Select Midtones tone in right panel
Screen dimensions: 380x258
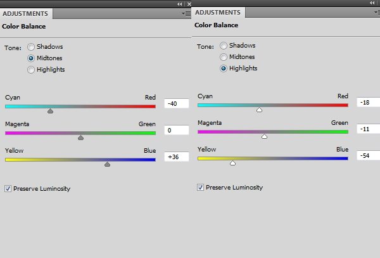point(224,57)
